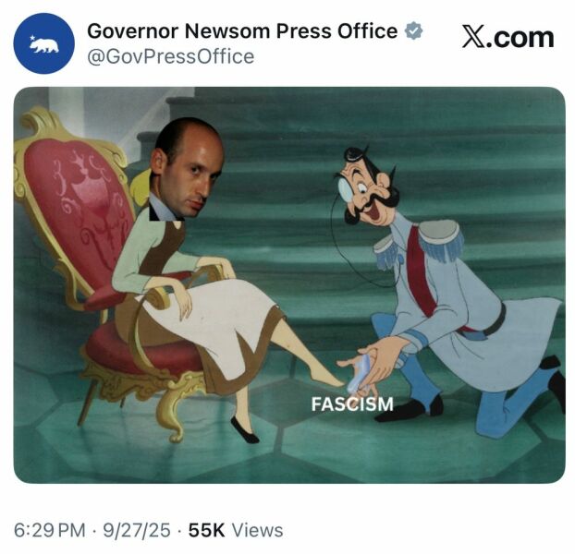Viewport: 575px width, 554px height.
Task: Open the Governor Newsom Press Office profile name
Action: (242, 30)
